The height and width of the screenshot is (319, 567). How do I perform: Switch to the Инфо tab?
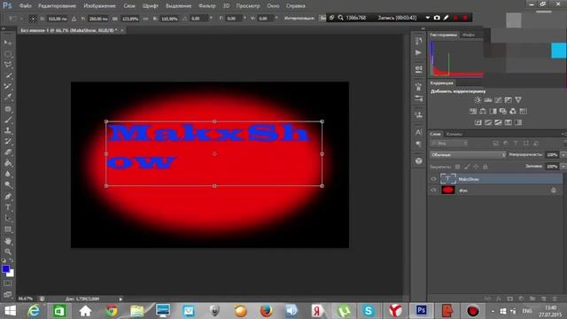(x=469, y=35)
